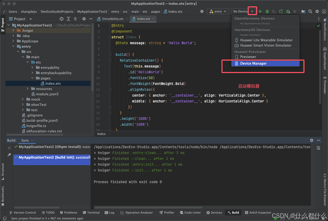Open the Profiler tool window

(x=167, y=213)
